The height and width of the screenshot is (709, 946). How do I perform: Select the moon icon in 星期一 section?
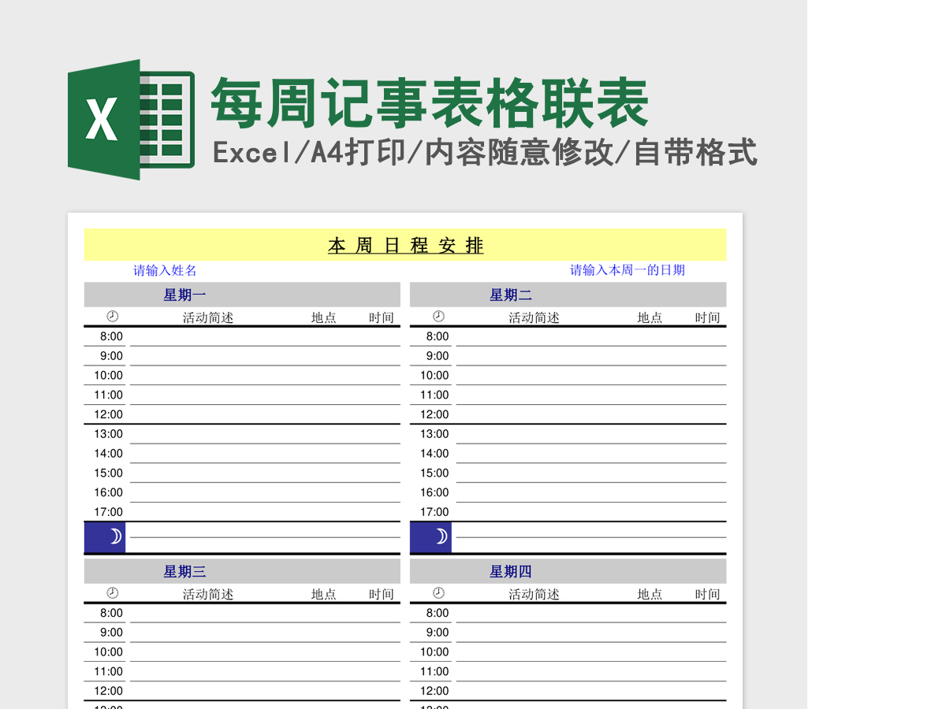[105, 537]
